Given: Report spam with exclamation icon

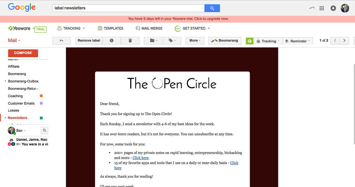Looking at the screenshot, I should [x=112, y=41].
